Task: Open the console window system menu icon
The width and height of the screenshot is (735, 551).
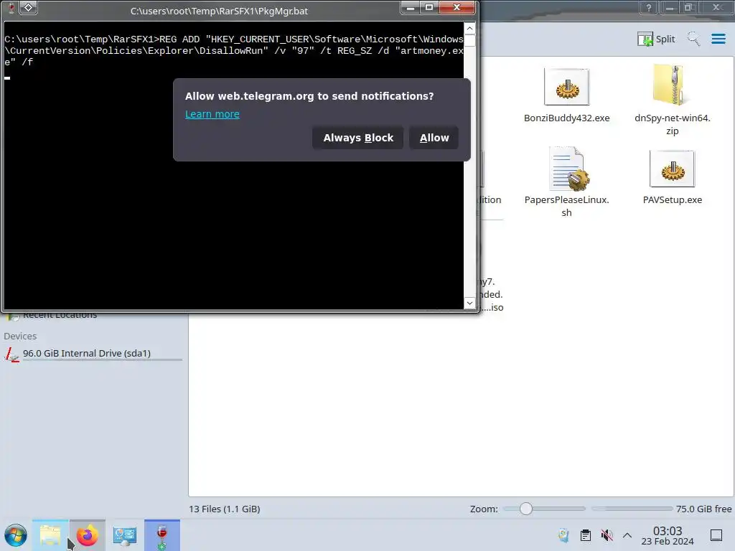Action: coord(29,7)
